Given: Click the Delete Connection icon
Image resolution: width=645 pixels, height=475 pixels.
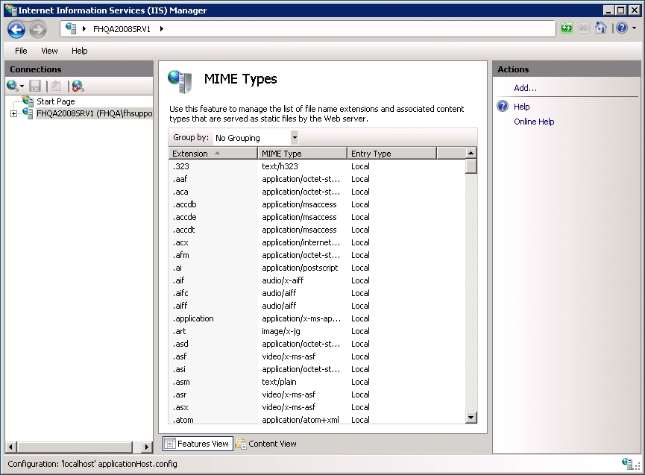Looking at the screenshot, I should coord(78,86).
